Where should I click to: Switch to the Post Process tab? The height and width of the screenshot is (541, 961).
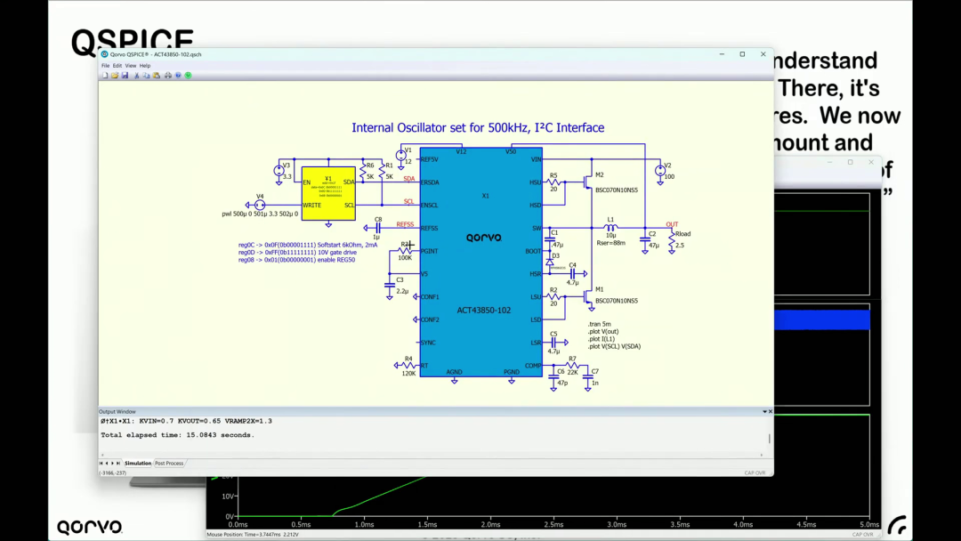(x=169, y=464)
